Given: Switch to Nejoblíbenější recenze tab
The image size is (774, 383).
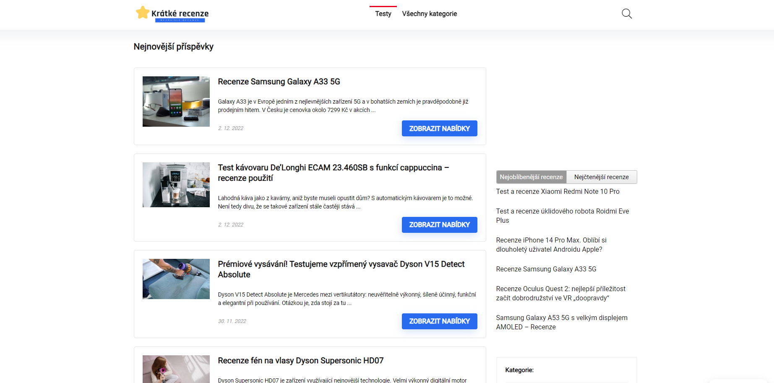Looking at the screenshot, I should click(x=531, y=177).
